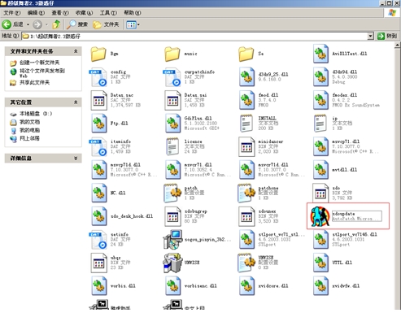Collapse the File and Folder Tasks panel
This screenshot has width=401, height=313.
point(76,51)
